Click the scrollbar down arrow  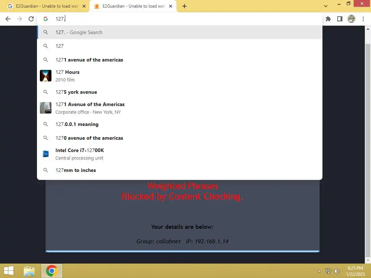[x=368, y=260]
